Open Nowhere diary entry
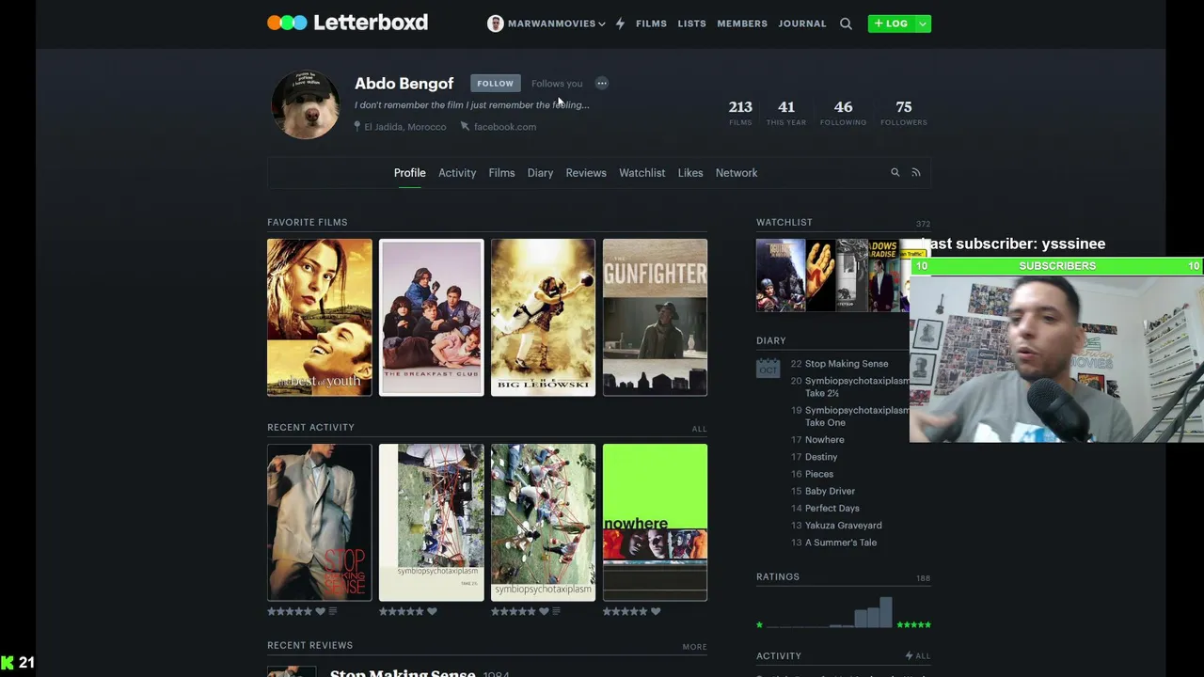 (825, 440)
